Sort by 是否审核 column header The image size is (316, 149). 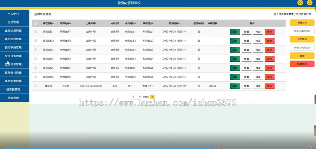click(199, 23)
